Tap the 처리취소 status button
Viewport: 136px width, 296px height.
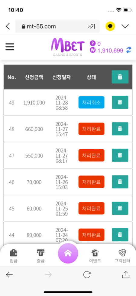coord(91,102)
